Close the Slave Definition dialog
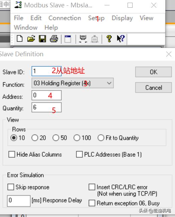 tap(169, 54)
